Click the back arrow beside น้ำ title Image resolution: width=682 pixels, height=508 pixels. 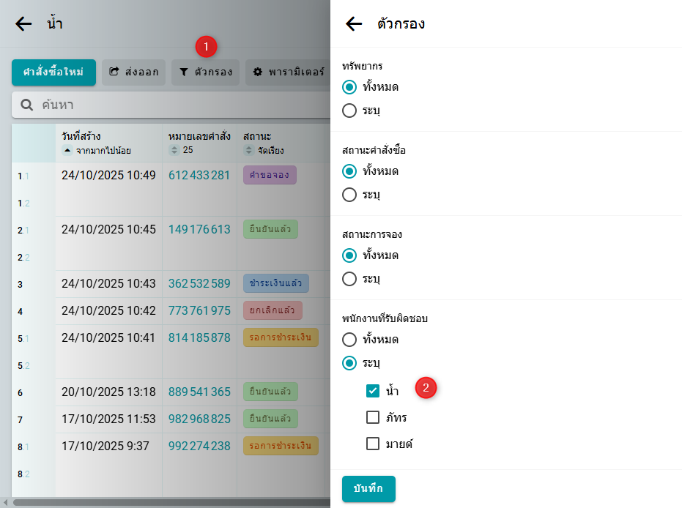pyautogui.click(x=23, y=24)
